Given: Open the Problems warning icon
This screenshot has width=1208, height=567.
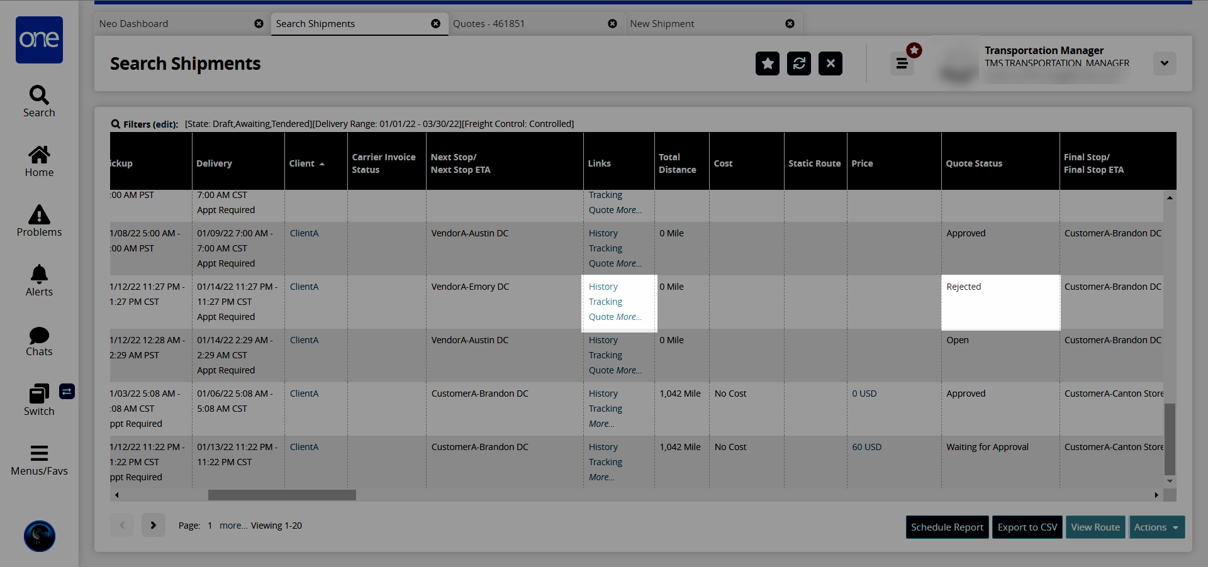Looking at the screenshot, I should (x=39, y=215).
